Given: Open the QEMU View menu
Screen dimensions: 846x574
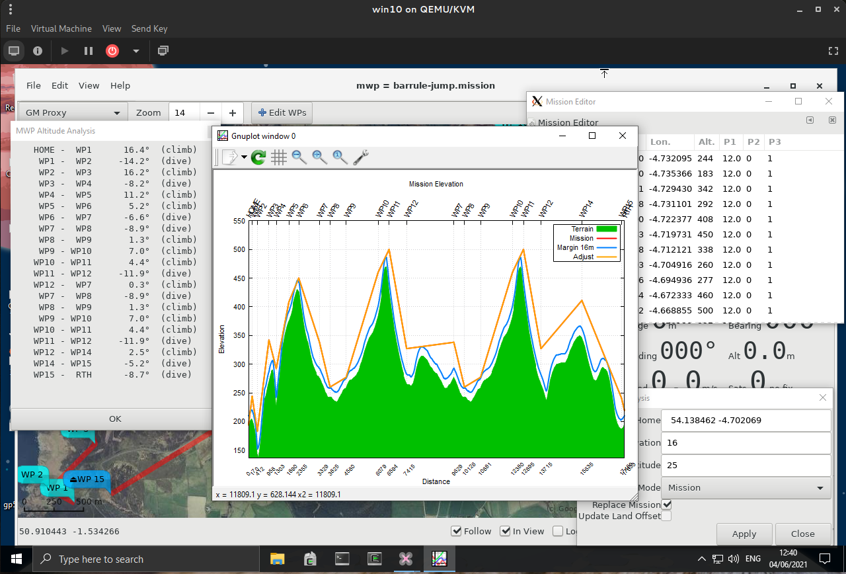Looking at the screenshot, I should pos(112,28).
